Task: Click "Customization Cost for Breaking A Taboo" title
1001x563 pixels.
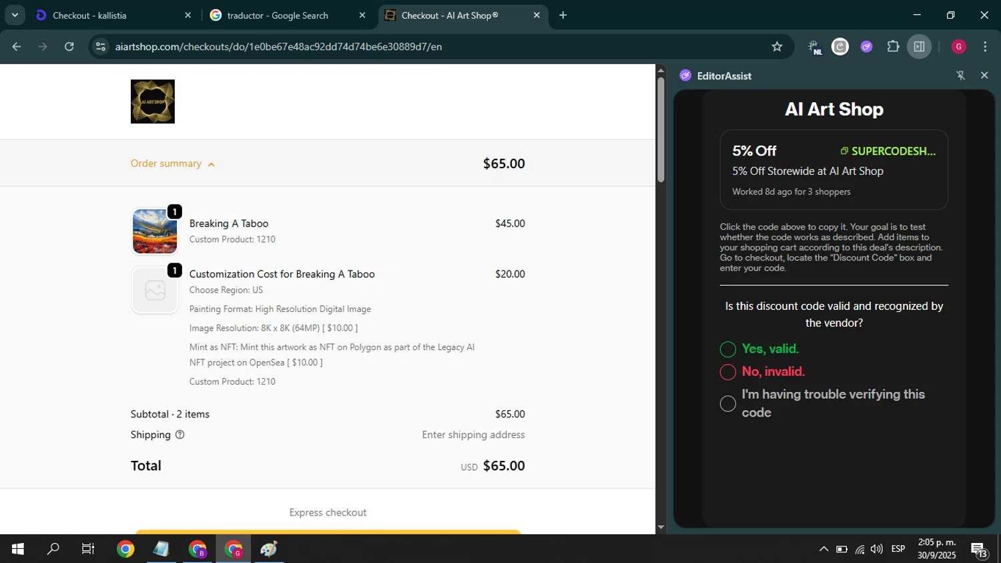Action: [x=282, y=274]
